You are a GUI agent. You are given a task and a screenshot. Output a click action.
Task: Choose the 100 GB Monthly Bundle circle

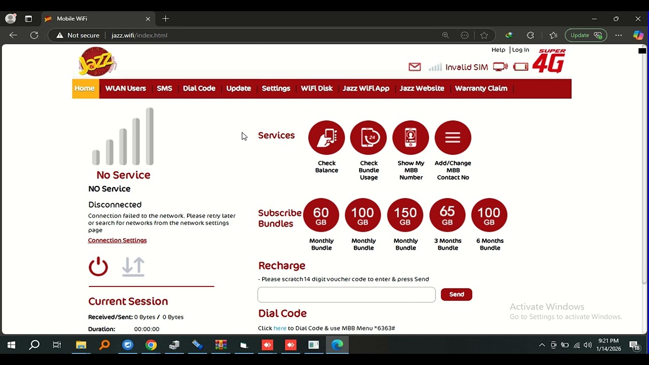pyautogui.click(x=363, y=216)
